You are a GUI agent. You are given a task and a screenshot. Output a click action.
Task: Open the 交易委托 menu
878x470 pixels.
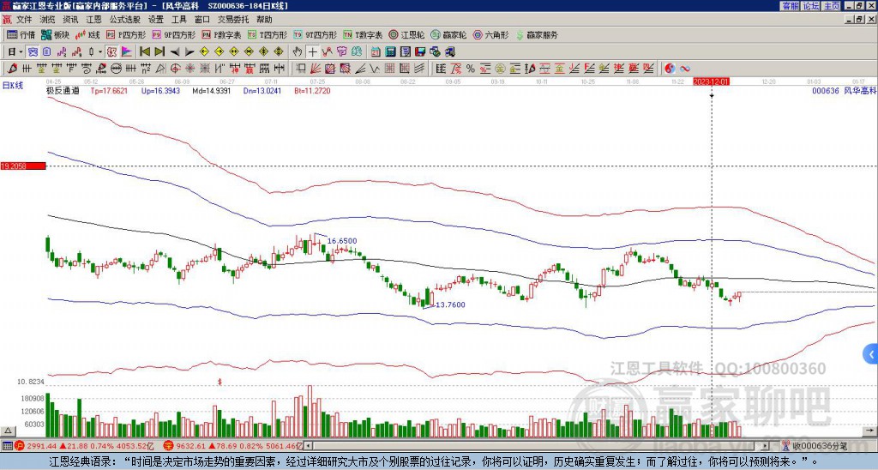coord(233,20)
